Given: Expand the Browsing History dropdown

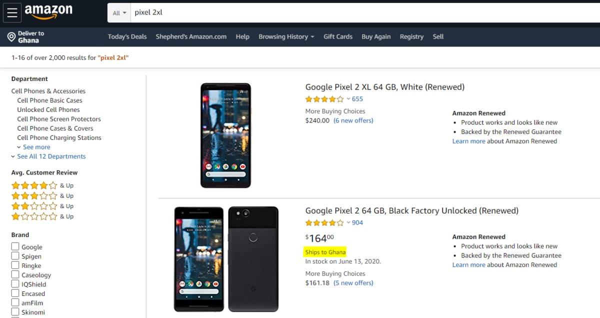Looking at the screenshot, I should [286, 36].
